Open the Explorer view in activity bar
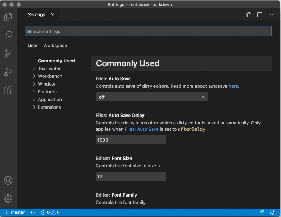Screen dimensions: 281x217 8,17
